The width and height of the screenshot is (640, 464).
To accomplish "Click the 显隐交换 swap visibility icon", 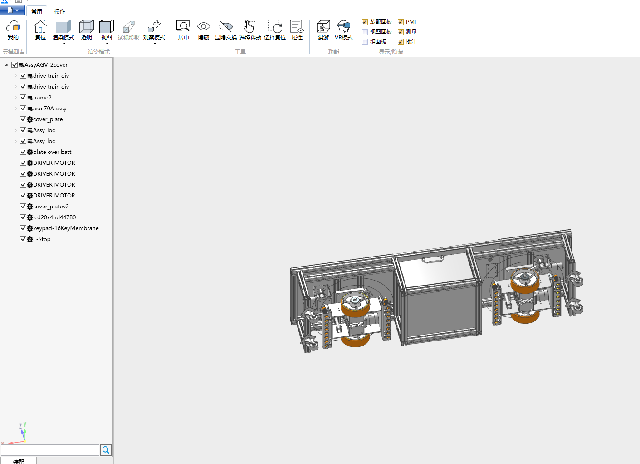I will (x=225, y=30).
